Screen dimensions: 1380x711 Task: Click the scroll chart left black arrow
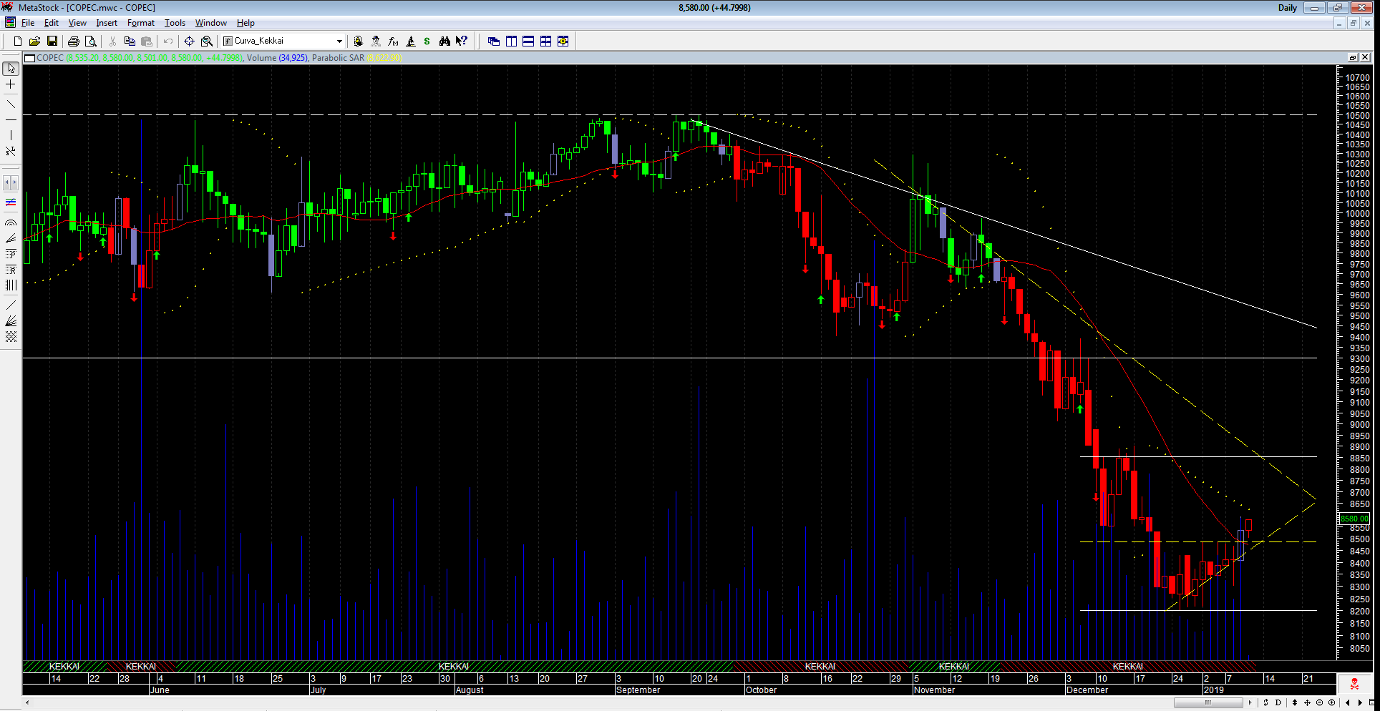1347,703
